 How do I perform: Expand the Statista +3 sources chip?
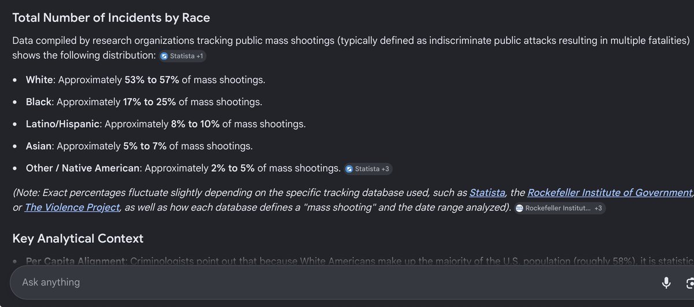point(368,169)
